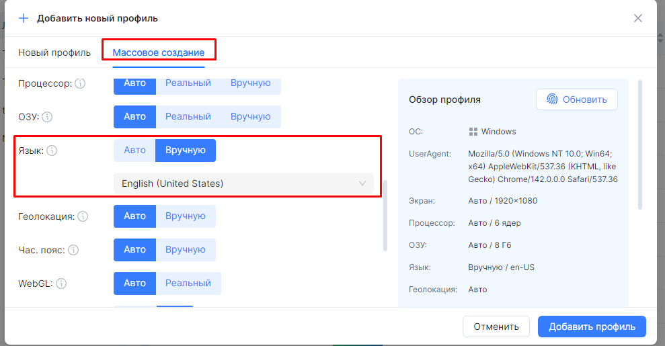Switch to the Новый профиль tab
Viewport: 665px width, 346px height.
pos(54,52)
